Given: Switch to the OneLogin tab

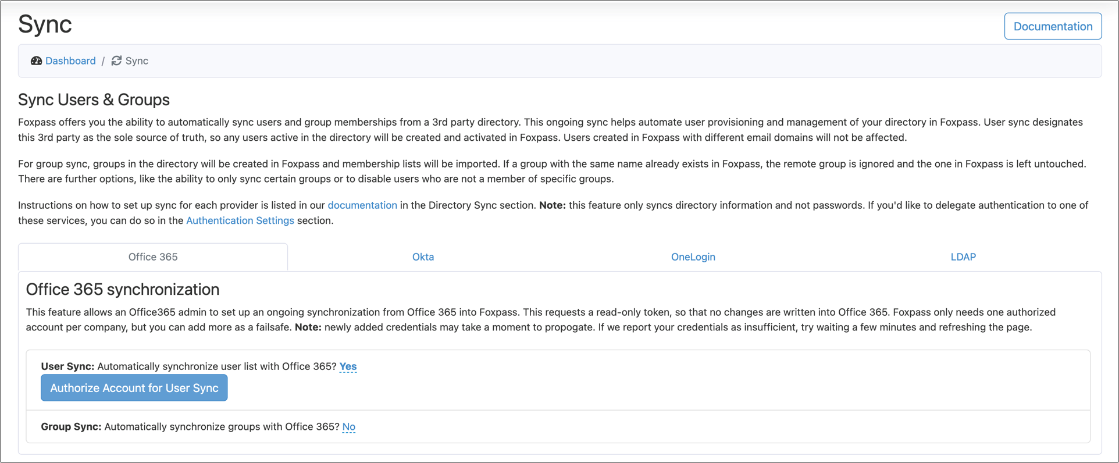Looking at the screenshot, I should click(693, 257).
